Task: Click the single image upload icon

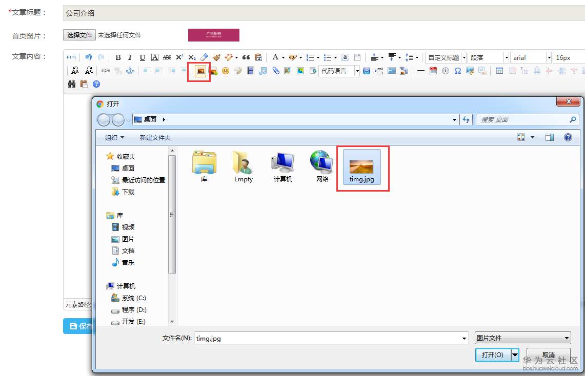Action: coord(200,71)
